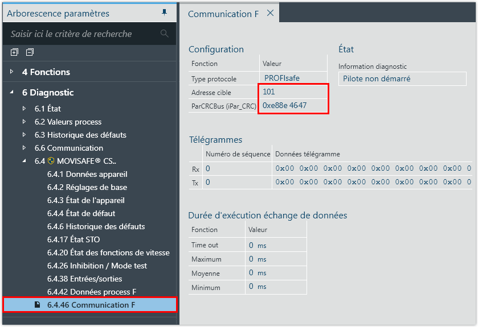
Task: Close the Communication F tab
Action: 270,13
